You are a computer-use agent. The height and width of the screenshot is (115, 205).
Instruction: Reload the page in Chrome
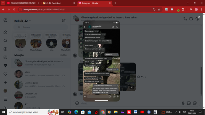coord(14,9)
